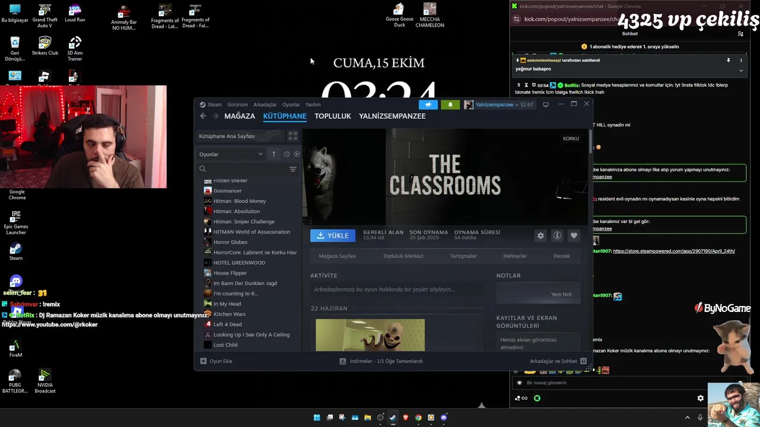The height and width of the screenshot is (427, 760).
Task: Expand the pinned message chevron in chat
Action: (741, 70)
